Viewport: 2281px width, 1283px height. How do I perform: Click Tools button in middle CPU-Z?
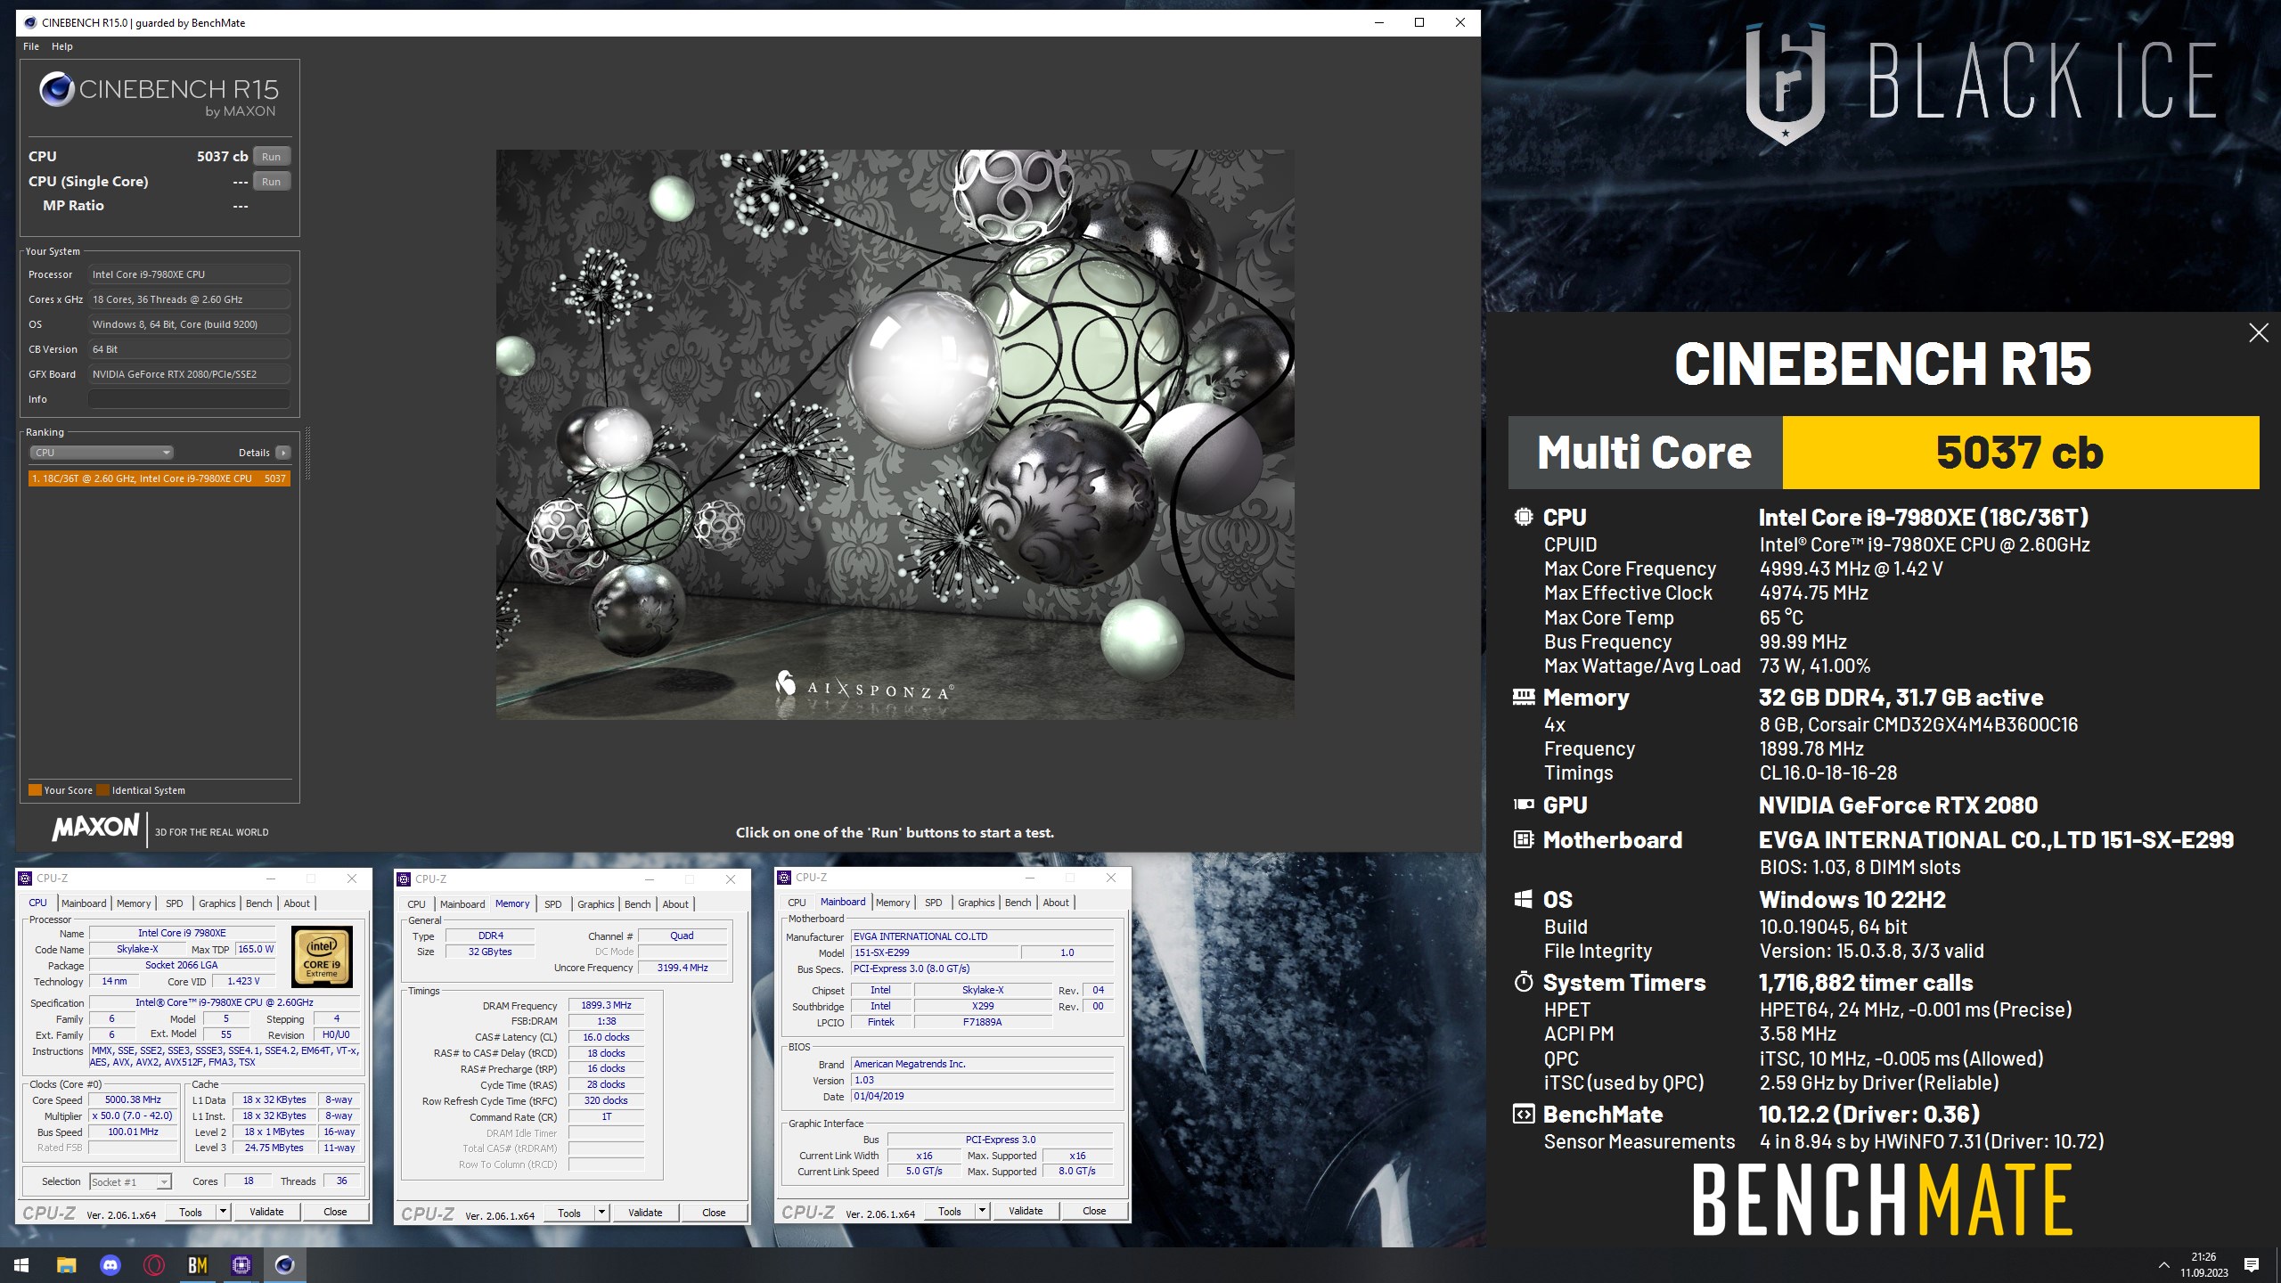(569, 1214)
